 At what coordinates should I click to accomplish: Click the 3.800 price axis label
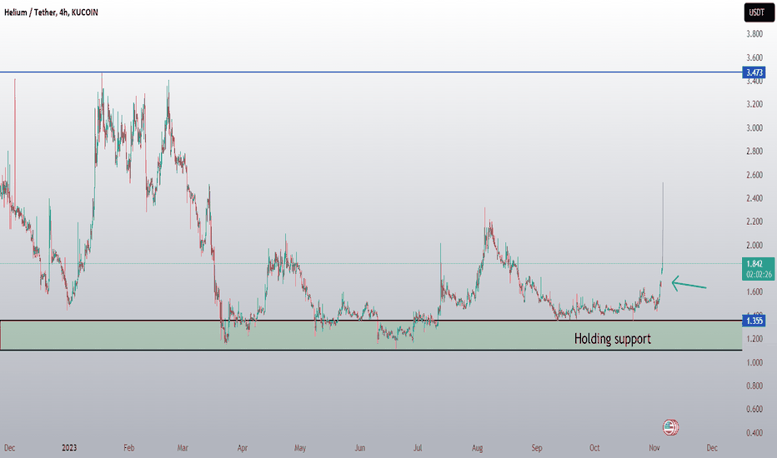coord(754,34)
